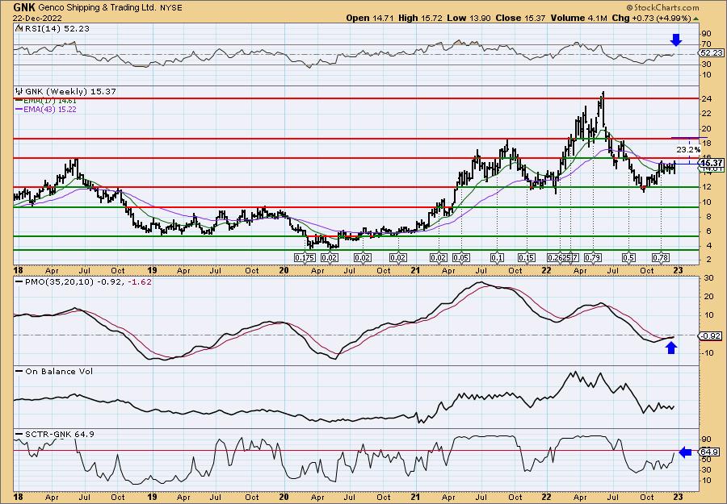This screenshot has height=504, width=727.
Task: Click the -10 label on the PMO axis
Action: tap(708, 352)
